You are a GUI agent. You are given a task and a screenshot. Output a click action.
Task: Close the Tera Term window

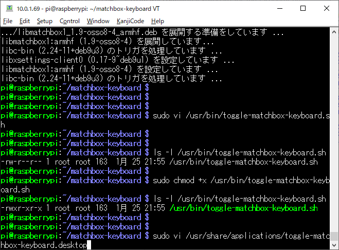327,8
